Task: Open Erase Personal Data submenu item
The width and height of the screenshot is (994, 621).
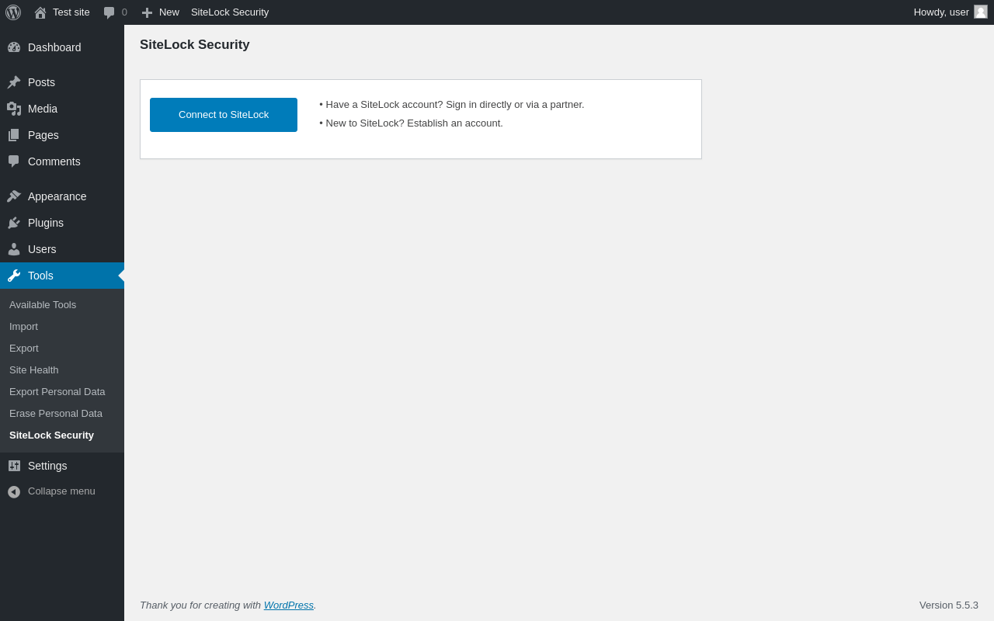Action: click(56, 414)
